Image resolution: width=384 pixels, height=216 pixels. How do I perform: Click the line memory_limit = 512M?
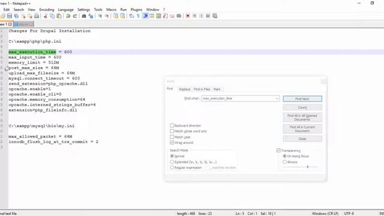[x=34, y=62]
